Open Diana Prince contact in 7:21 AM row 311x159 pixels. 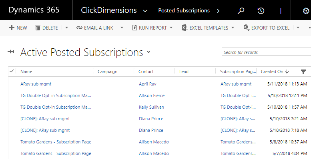151,119
